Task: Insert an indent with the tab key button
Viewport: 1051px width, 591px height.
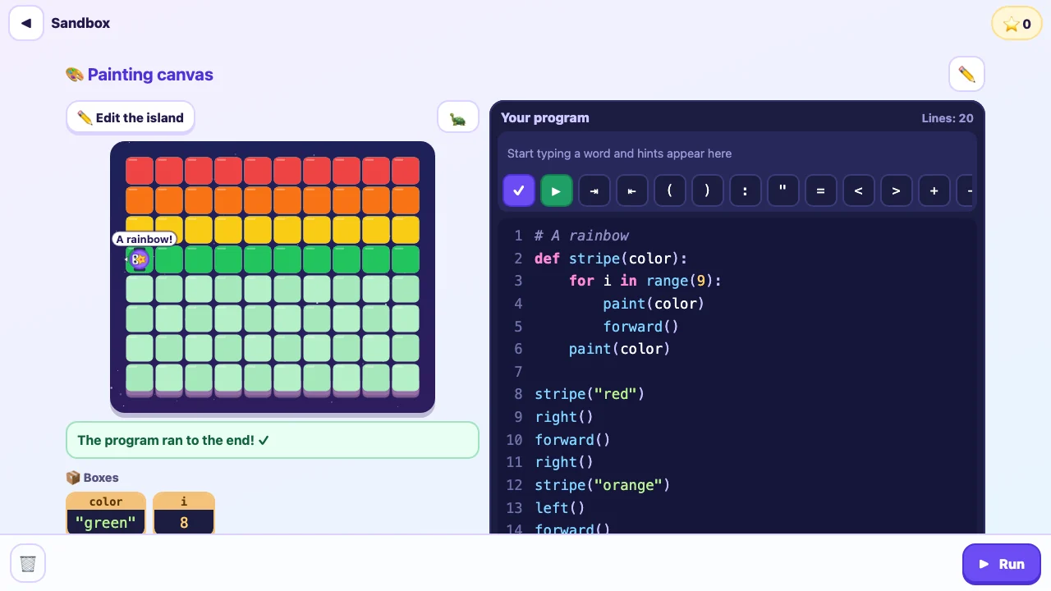Action: click(594, 190)
